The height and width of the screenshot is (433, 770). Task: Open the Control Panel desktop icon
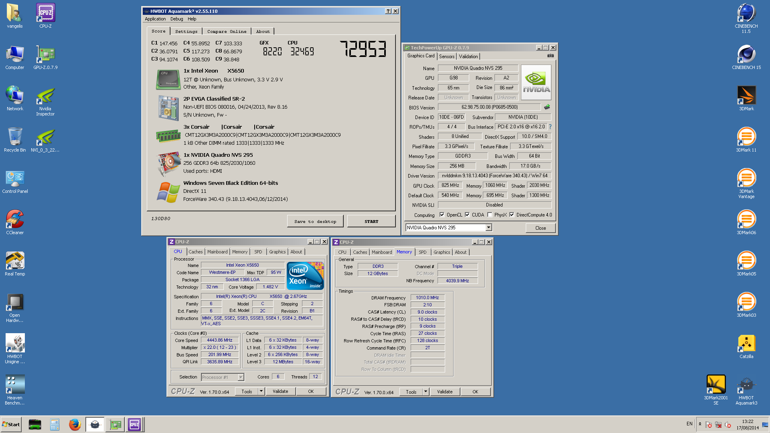pyautogui.click(x=15, y=181)
